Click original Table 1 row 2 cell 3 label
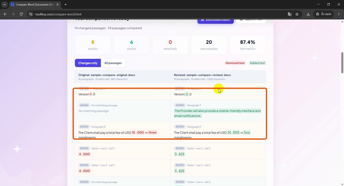This screenshot has width=344, height=186. pos(103,149)
